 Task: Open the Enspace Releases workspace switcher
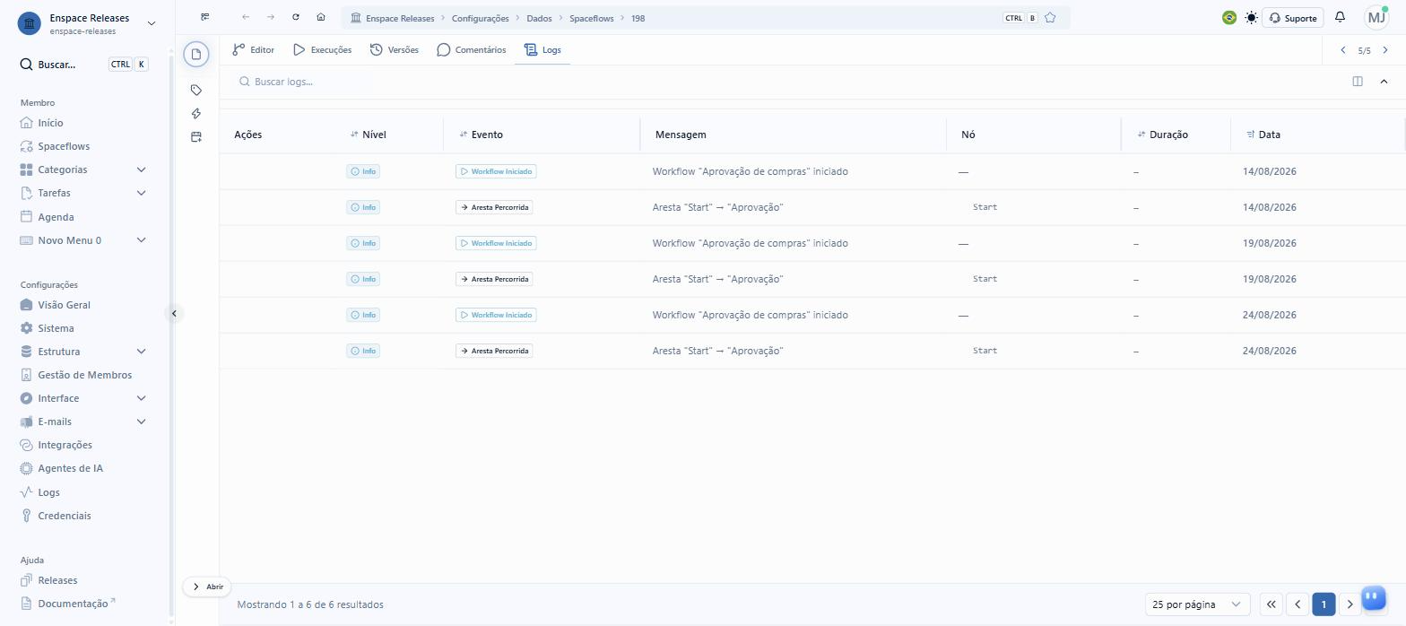pyautogui.click(x=87, y=23)
